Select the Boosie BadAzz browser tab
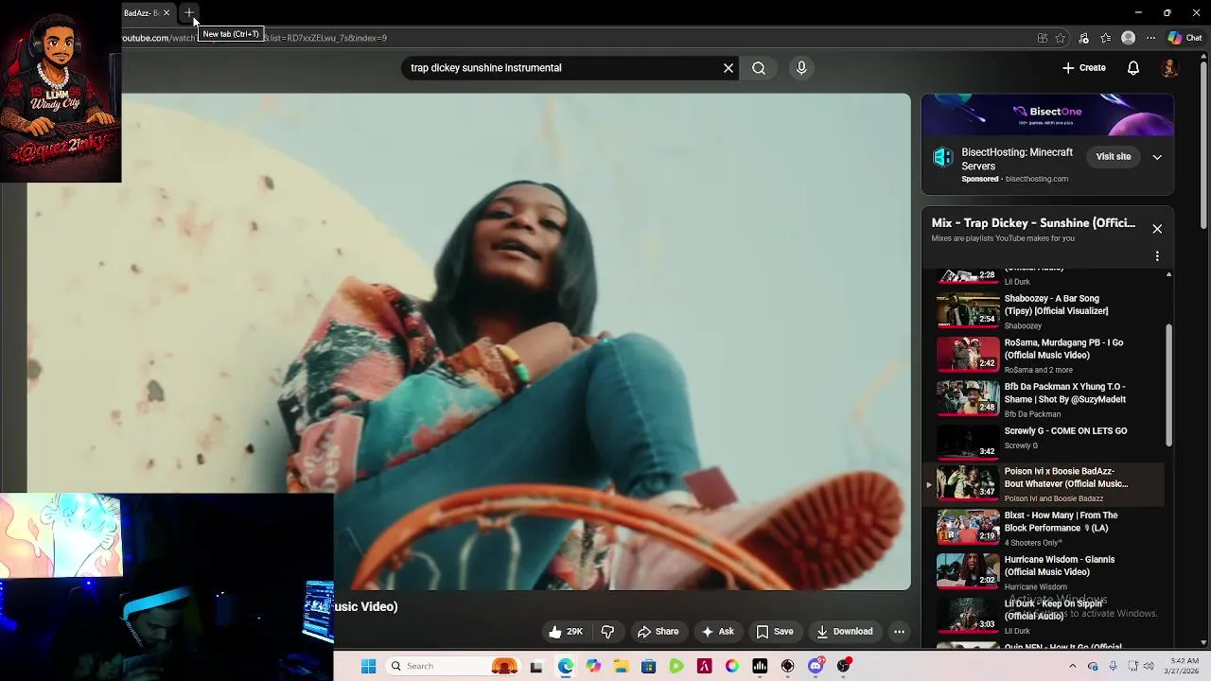The height and width of the screenshot is (681, 1211). [x=141, y=13]
